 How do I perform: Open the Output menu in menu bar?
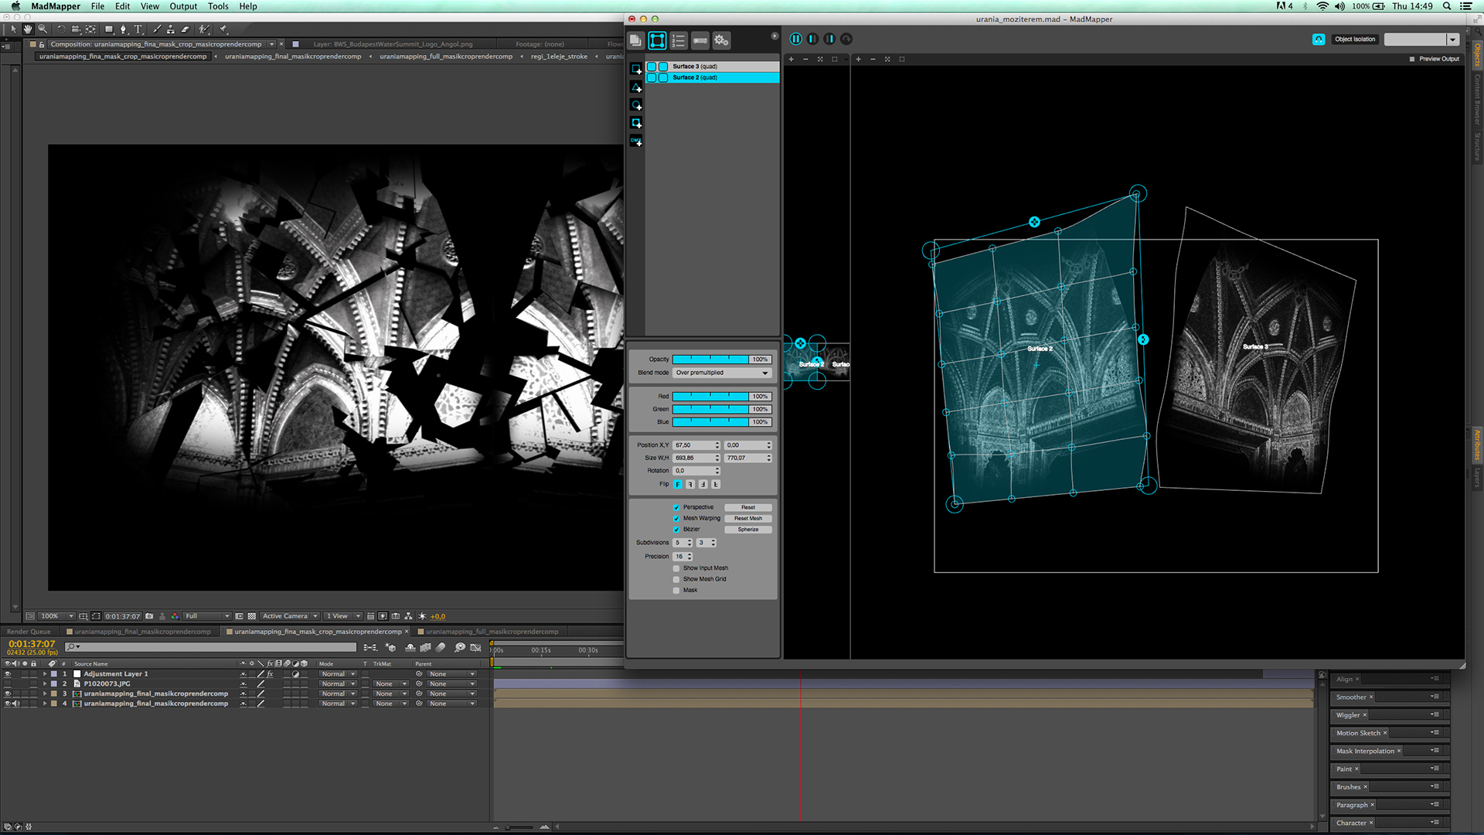click(x=183, y=6)
